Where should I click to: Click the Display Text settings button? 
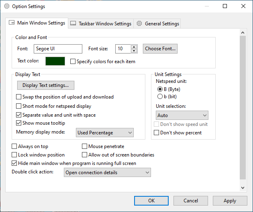(46, 85)
